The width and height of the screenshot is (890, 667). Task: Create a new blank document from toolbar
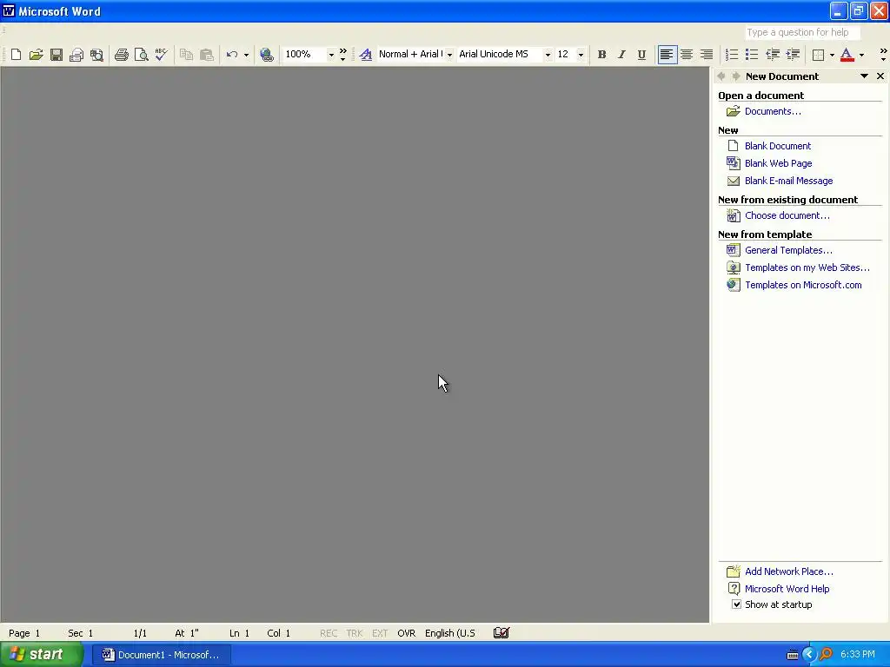16,55
